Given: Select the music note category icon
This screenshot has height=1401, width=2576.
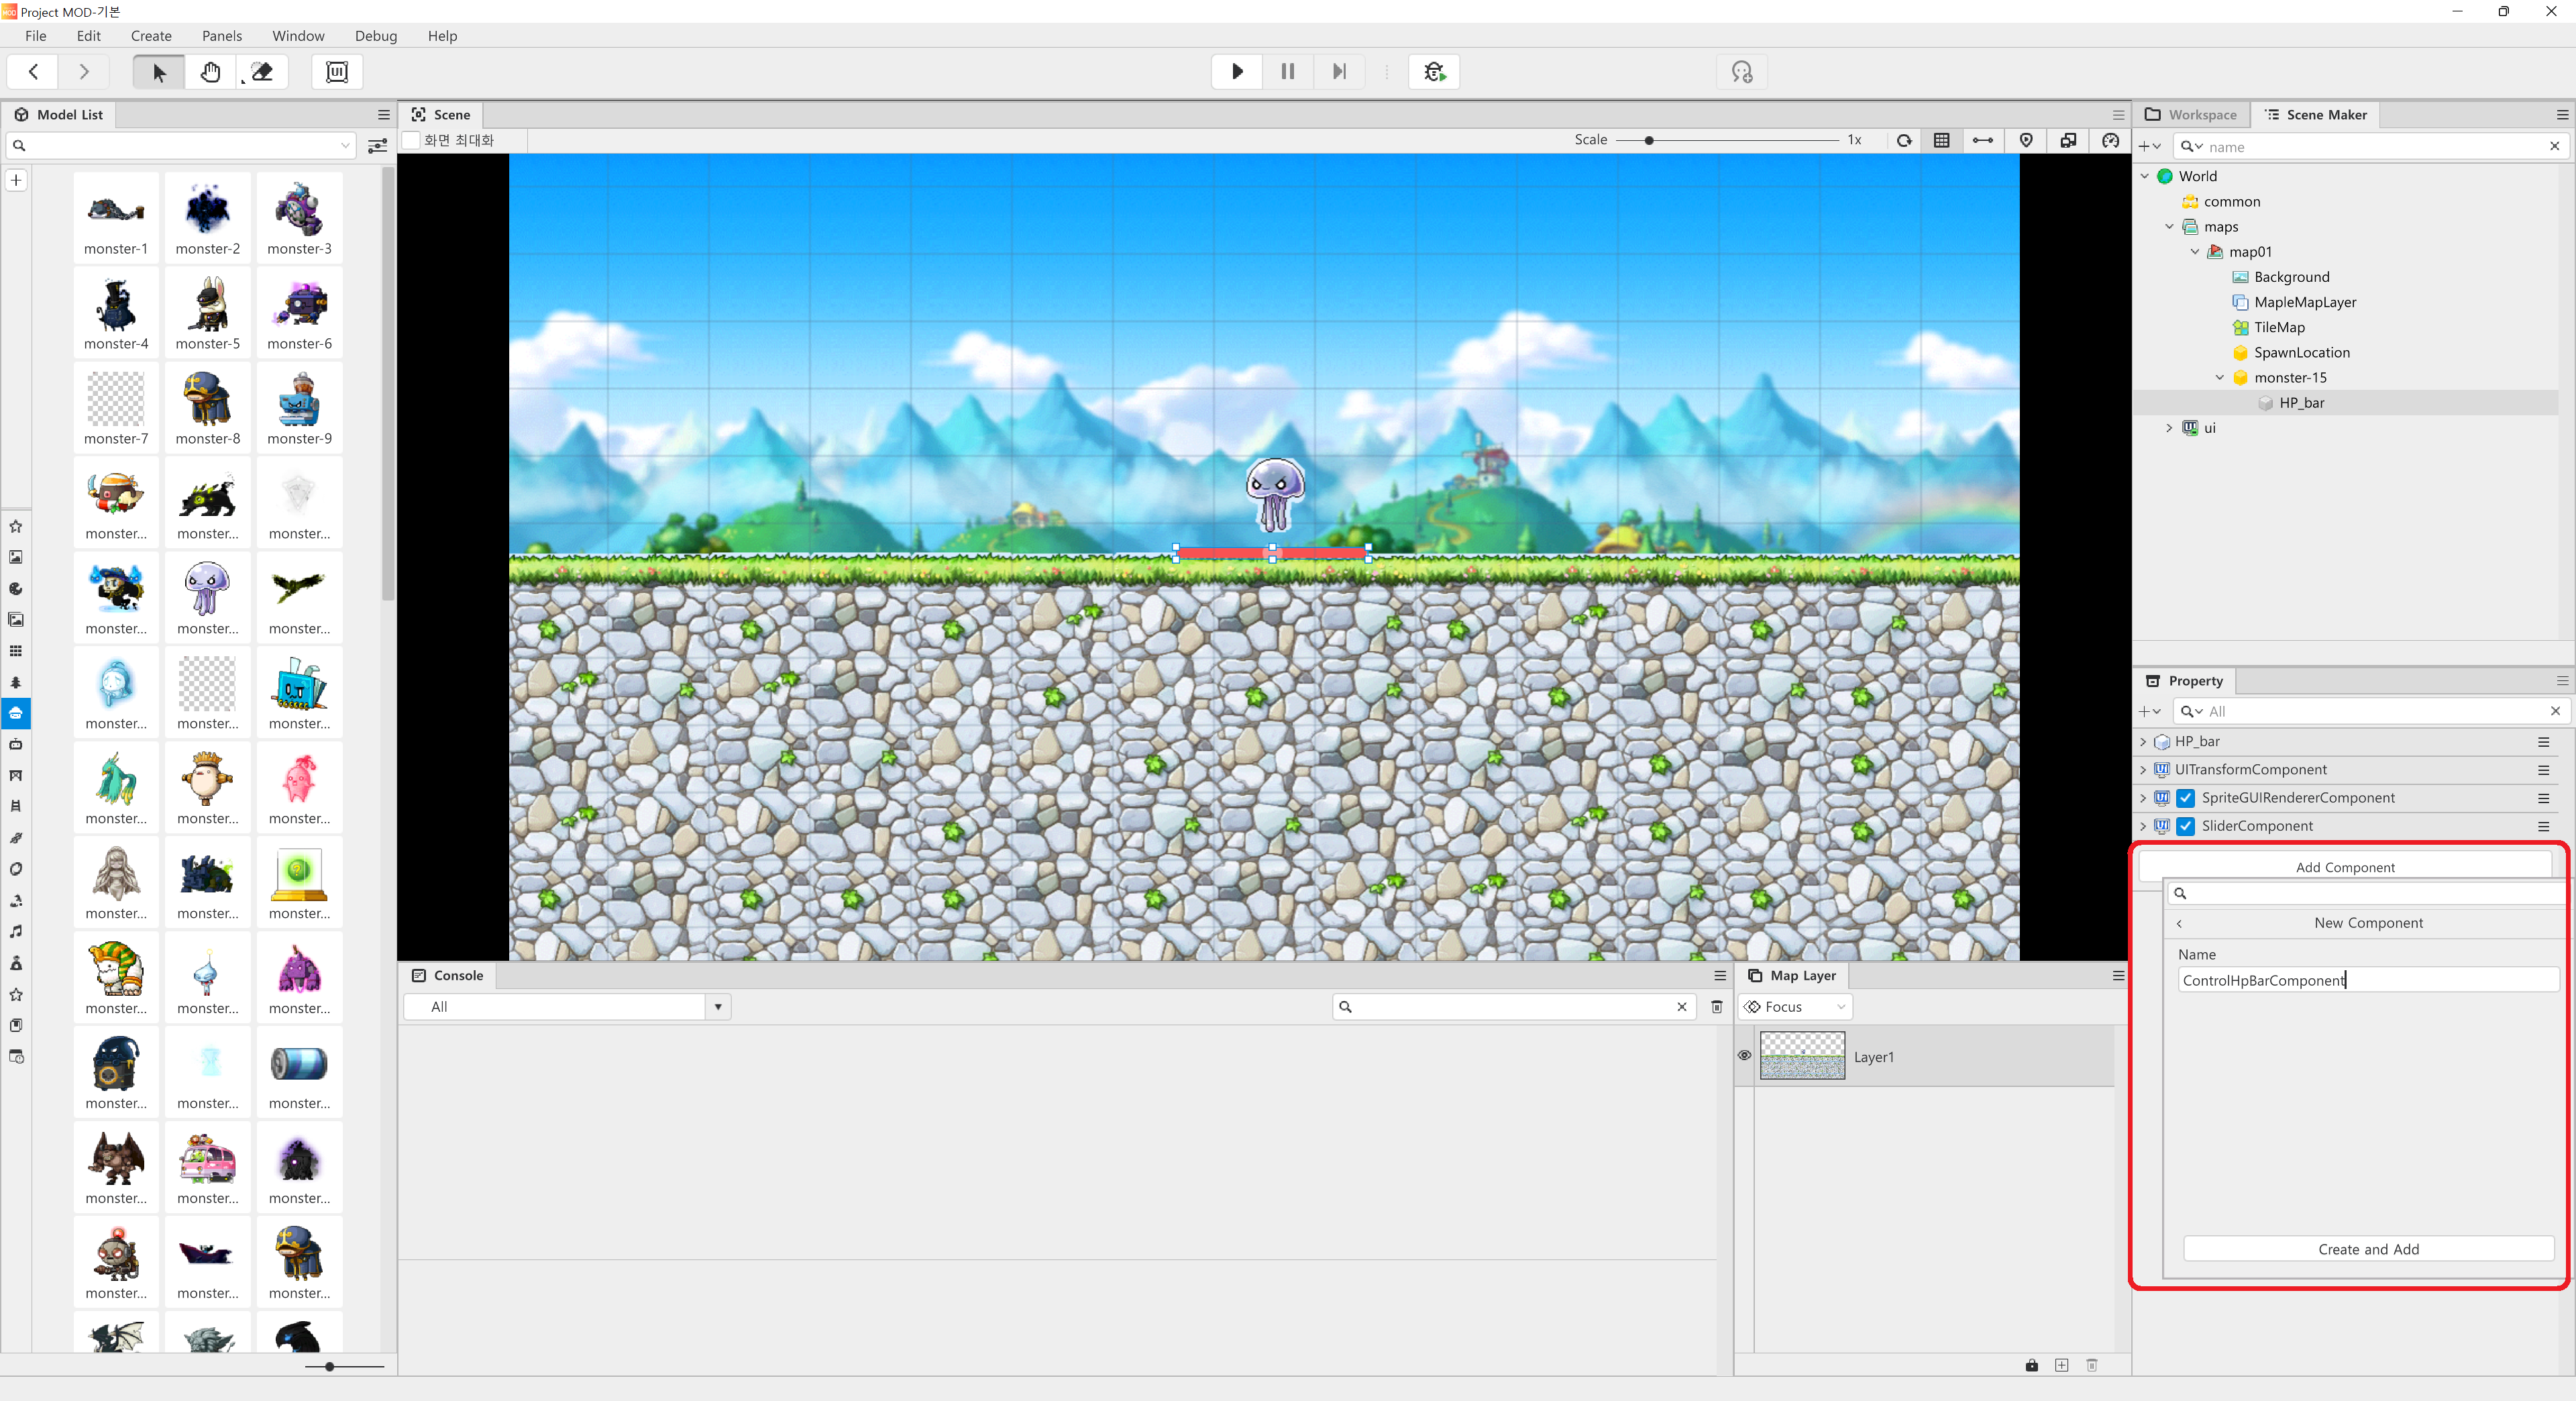Looking at the screenshot, I should (16, 931).
